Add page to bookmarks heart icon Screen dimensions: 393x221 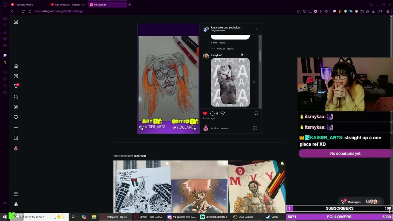click(x=326, y=11)
